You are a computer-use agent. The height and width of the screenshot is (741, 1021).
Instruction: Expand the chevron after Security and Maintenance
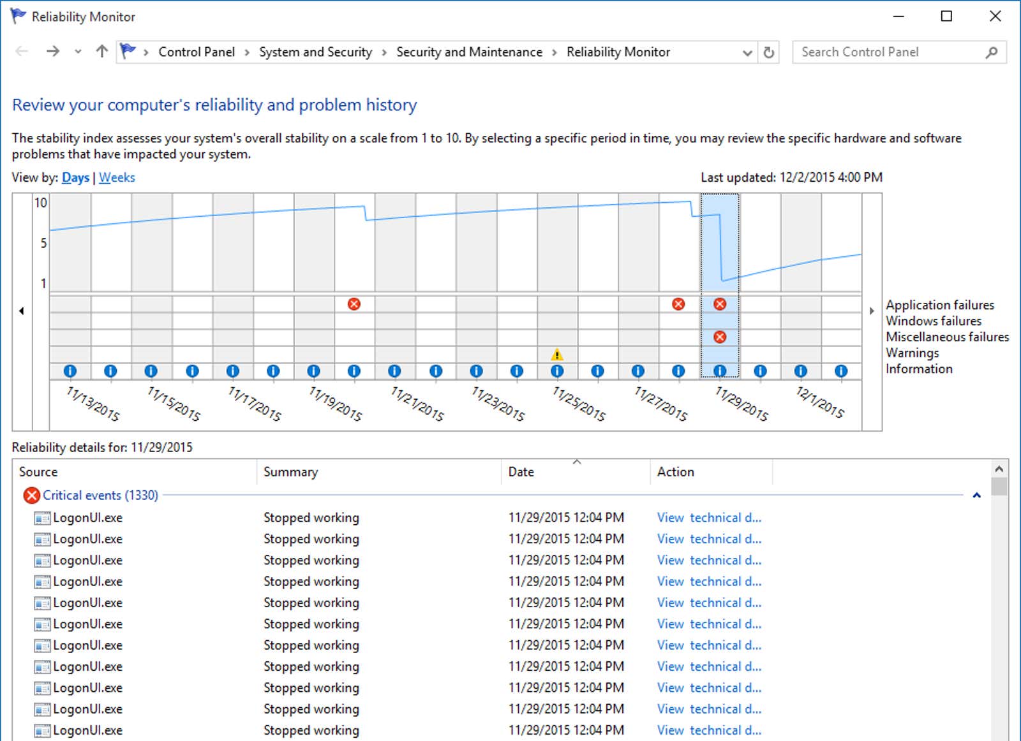[555, 52]
